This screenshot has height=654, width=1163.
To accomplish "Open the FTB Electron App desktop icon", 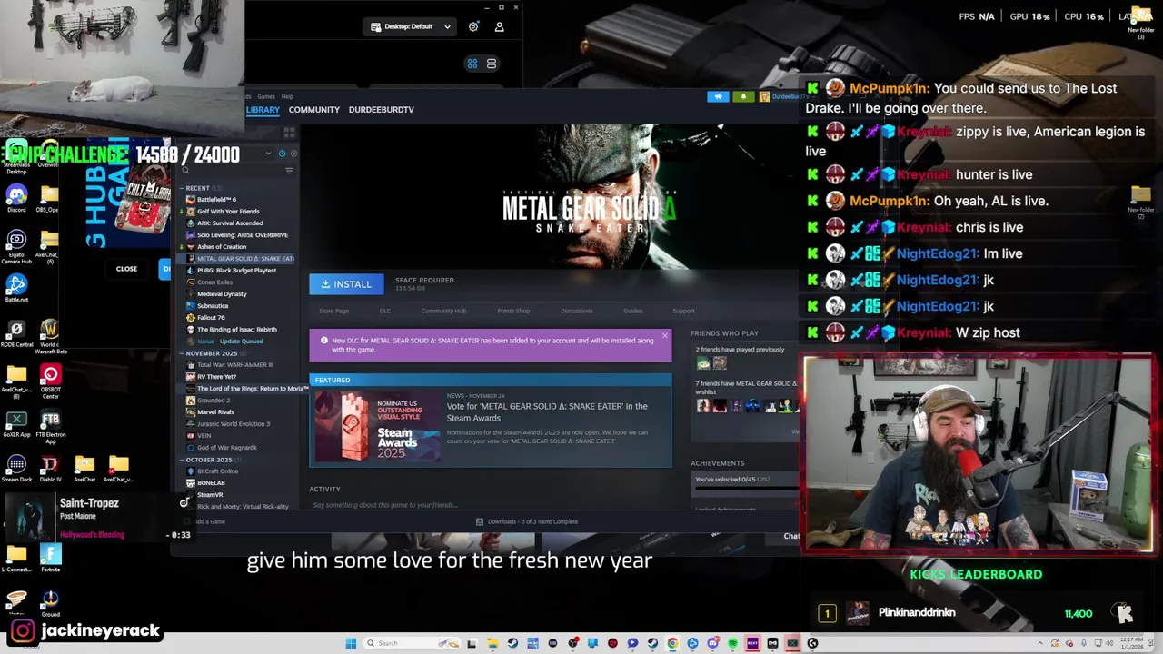I will (50, 426).
